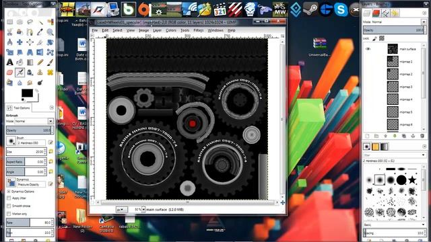431x242 pixels.
Task: Click the anchor layer icon
Action: click(x=413, y=136)
